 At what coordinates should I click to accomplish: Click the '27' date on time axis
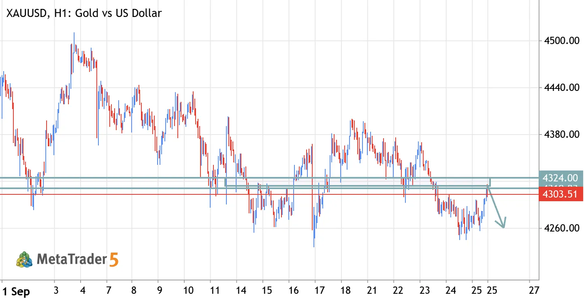pos(534,290)
